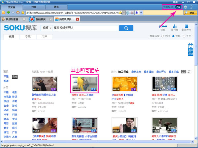Click the new page icon in toolbar
198x148 pixels.
tap(4, 12)
